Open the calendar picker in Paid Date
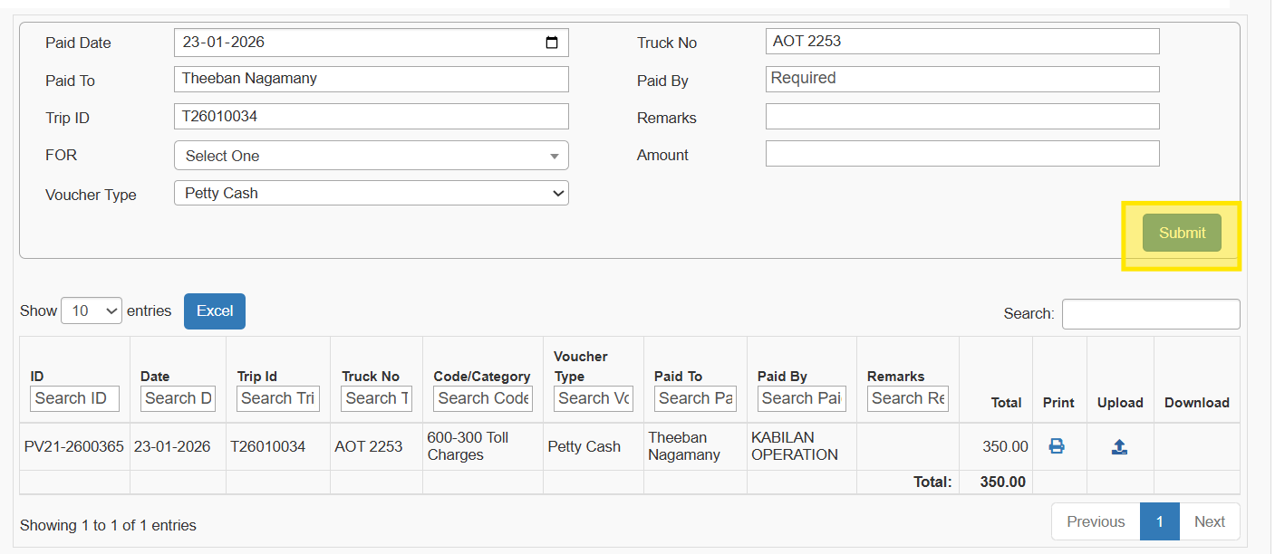The image size is (1275, 554). pos(552,43)
